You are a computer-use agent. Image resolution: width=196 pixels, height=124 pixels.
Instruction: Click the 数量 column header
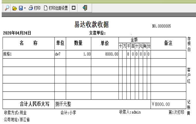pyautogui.click(x=78, y=43)
